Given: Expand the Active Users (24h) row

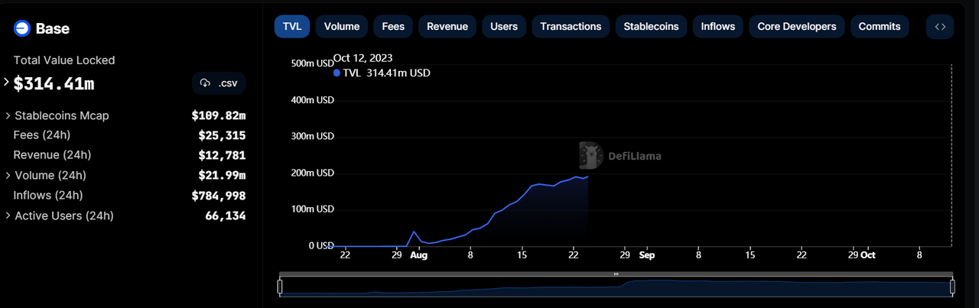Looking at the screenshot, I should pyautogui.click(x=8, y=216).
